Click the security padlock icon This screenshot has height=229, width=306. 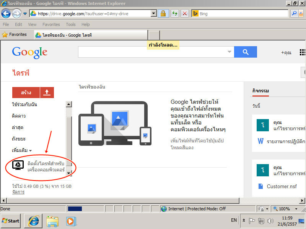163,14
